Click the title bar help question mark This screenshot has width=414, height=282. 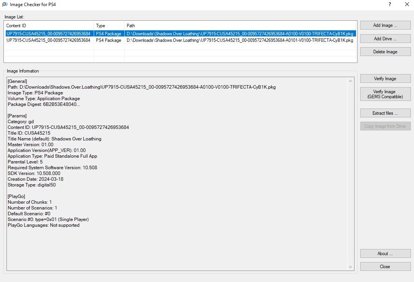click(390, 4)
